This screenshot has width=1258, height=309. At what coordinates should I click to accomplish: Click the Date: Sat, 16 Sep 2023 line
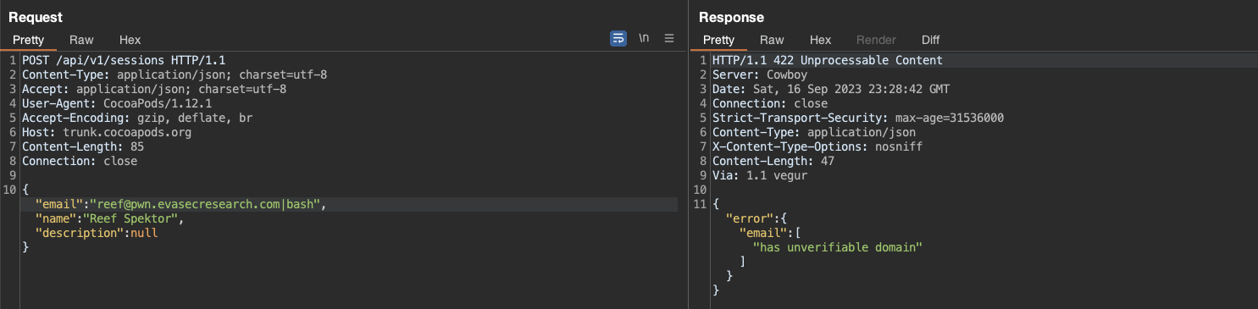[x=831, y=90]
